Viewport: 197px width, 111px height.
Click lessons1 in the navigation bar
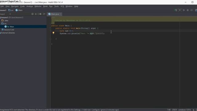point(3,10)
